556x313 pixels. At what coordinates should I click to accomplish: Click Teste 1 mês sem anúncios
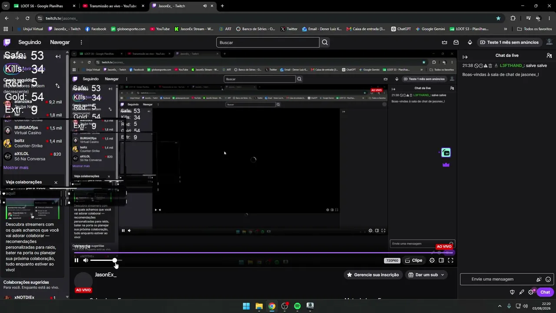click(510, 42)
